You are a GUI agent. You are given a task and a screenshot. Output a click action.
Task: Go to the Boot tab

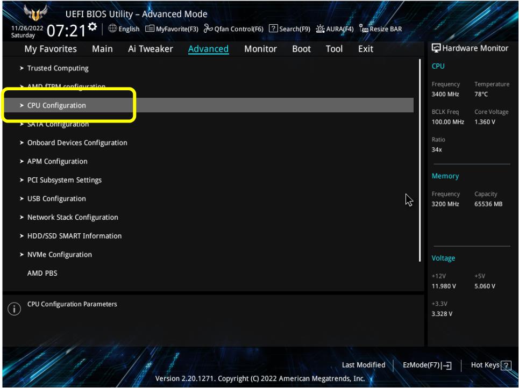coord(301,49)
